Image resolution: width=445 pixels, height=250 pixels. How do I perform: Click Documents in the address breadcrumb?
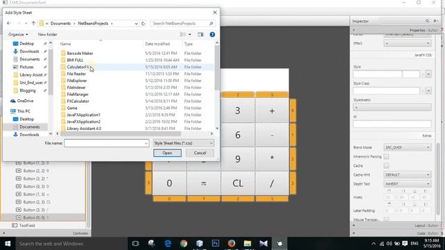click(x=60, y=24)
